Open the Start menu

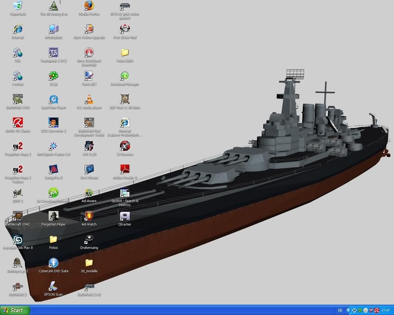(x=15, y=310)
